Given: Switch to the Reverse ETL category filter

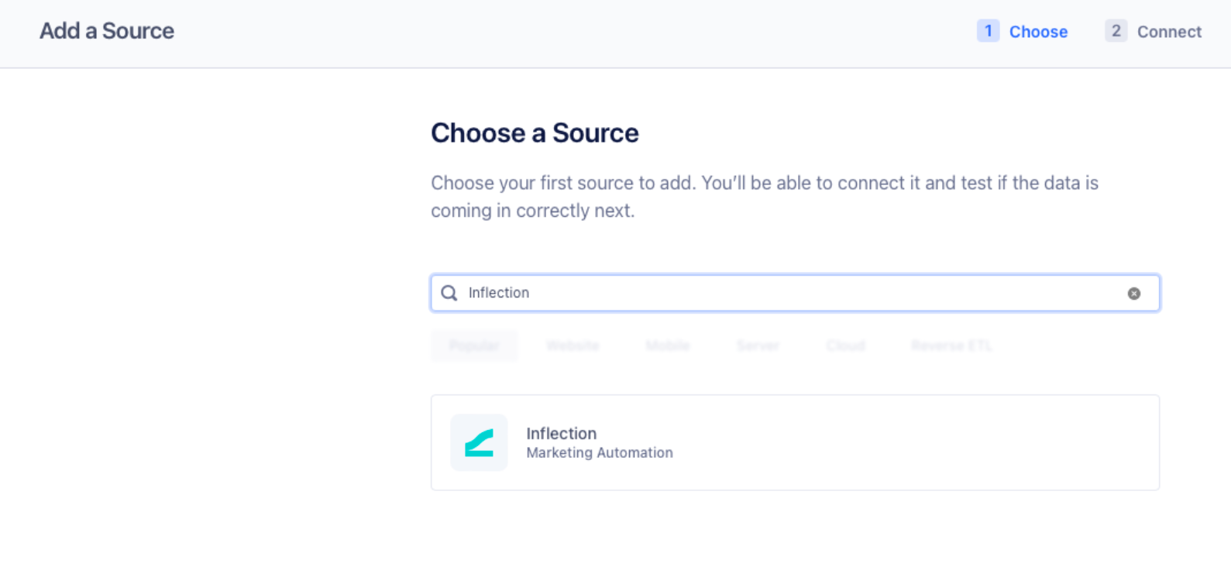Looking at the screenshot, I should click(951, 345).
